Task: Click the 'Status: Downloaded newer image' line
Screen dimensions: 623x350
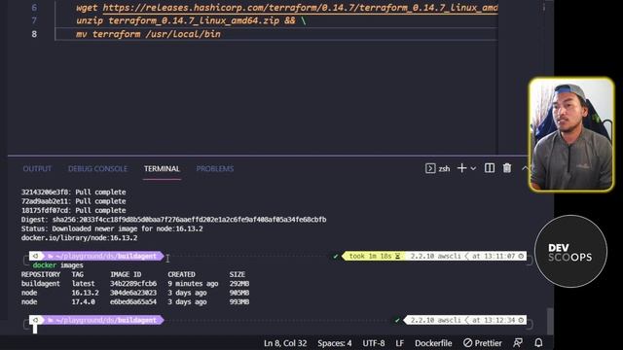Action: (x=112, y=229)
